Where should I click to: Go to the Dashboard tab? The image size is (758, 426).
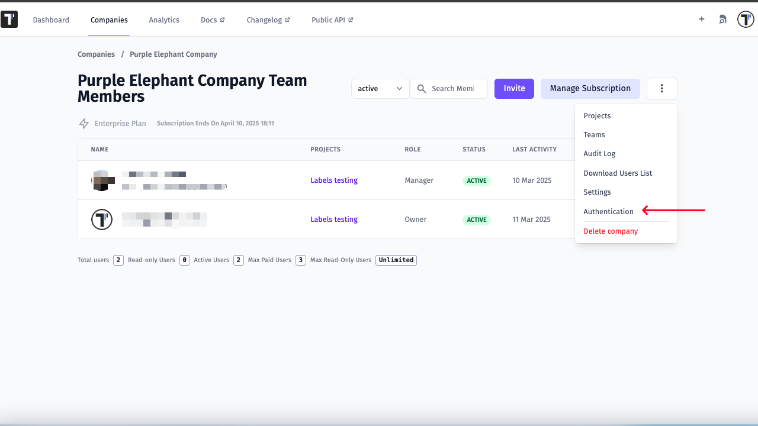point(51,20)
